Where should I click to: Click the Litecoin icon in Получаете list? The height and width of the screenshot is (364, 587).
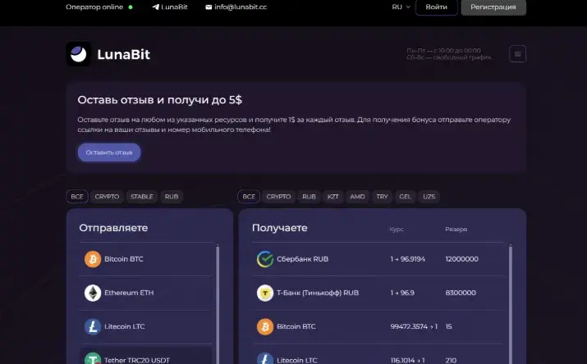pyautogui.click(x=265, y=358)
